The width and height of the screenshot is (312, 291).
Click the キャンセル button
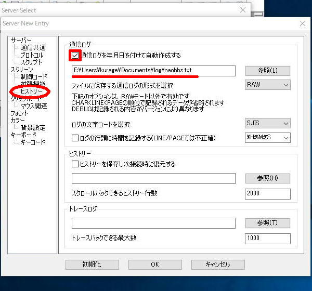218,264
